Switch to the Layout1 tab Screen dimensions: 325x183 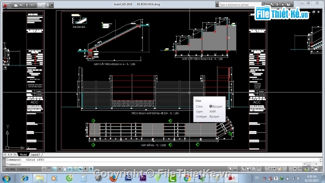[35, 155]
